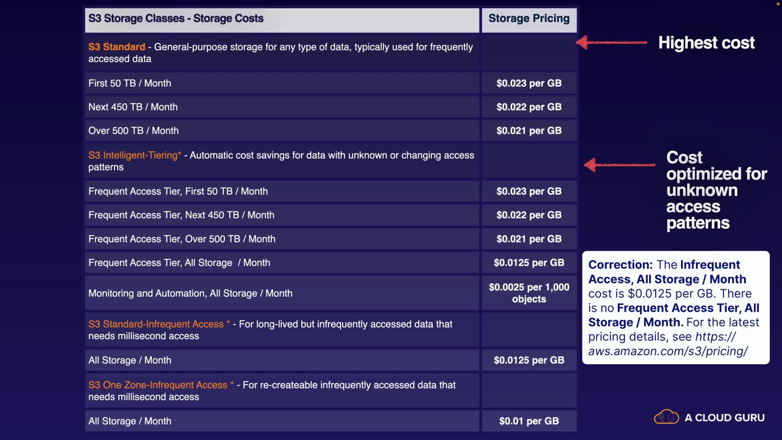Select the First 50 TB / Month row
The height and width of the screenshot is (440, 782).
(x=130, y=83)
